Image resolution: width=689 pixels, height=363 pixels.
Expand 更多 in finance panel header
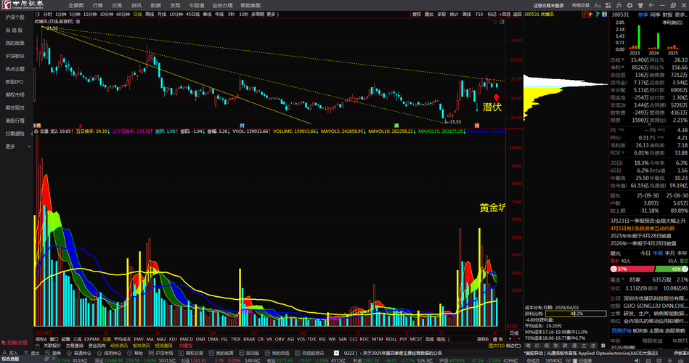(x=681, y=15)
